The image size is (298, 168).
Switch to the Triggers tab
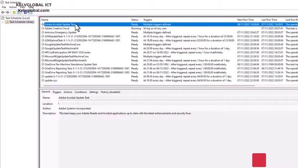click(57, 92)
